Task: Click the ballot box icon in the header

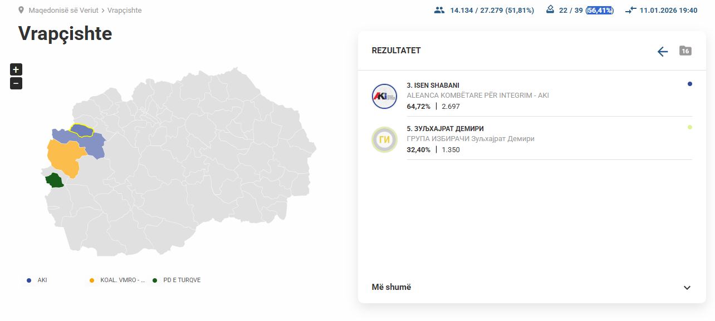Action: [550, 9]
